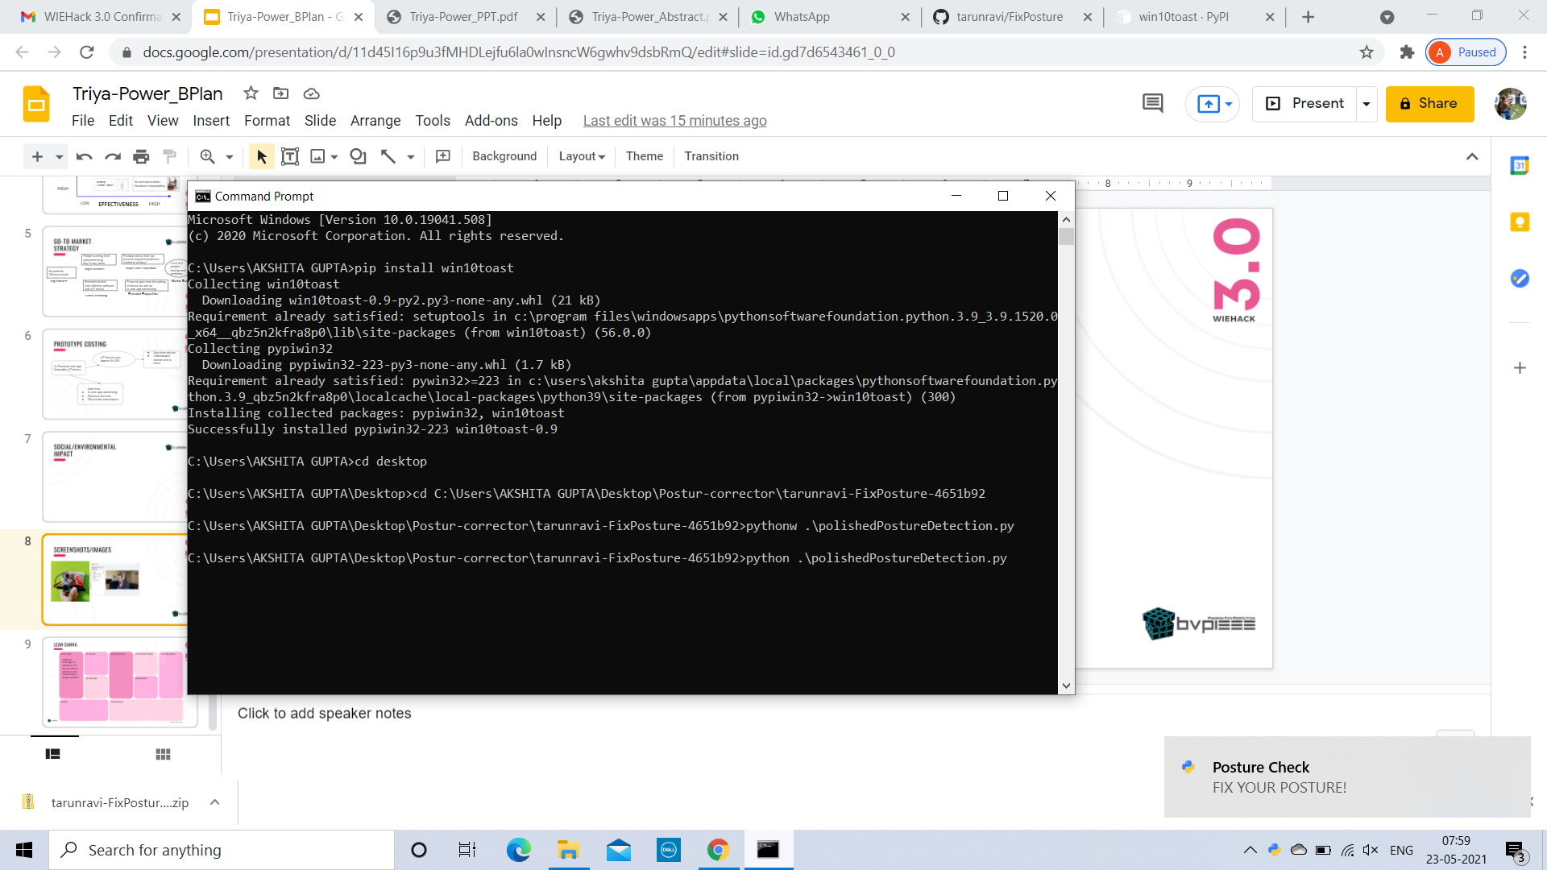Select the text box tool

pyautogui.click(x=290, y=156)
